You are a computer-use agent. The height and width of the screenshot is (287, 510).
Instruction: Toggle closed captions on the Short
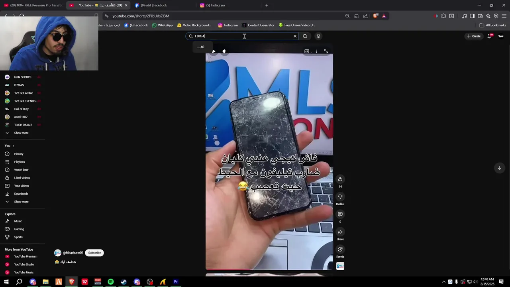[307, 51]
